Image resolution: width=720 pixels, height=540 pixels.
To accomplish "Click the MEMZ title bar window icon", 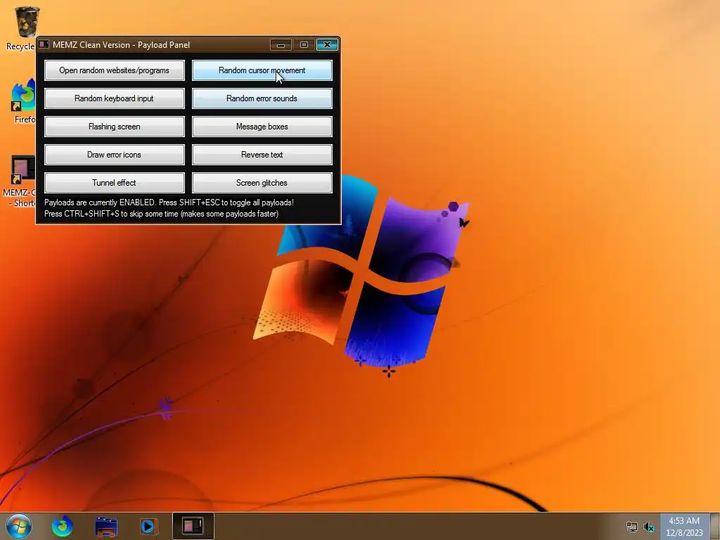I will click(x=44, y=44).
